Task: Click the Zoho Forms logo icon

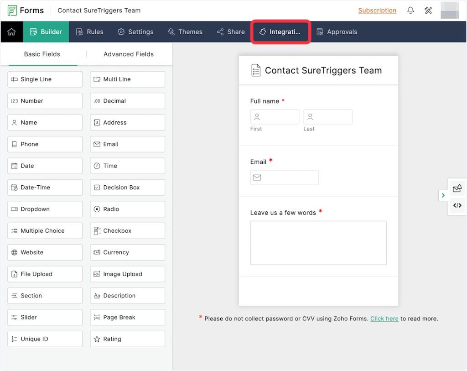Action: (12, 10)
